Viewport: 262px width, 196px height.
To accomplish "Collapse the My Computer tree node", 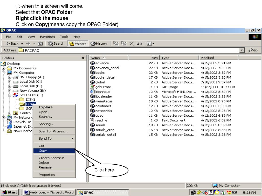I will coord(4,73).
